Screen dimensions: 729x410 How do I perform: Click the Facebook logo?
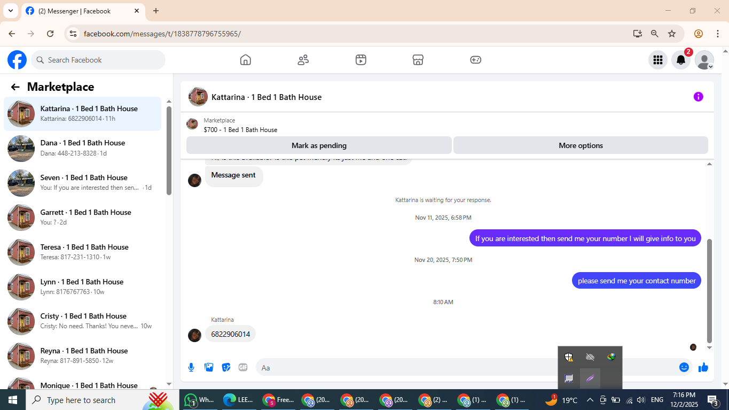[17, 60]
